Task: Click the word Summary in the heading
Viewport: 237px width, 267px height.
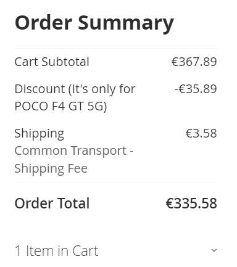Action: point(126,23)
